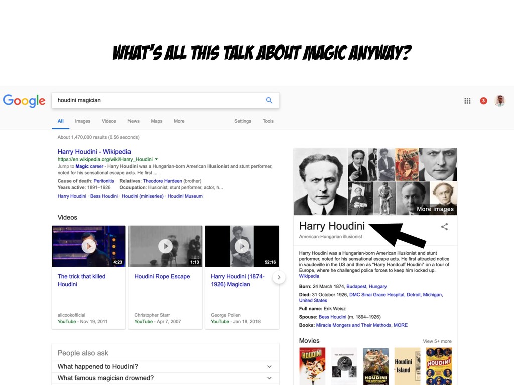This screenshot has width=514, height=385.
Task: Click the MORE books link
Action: (x=401, y=325)
